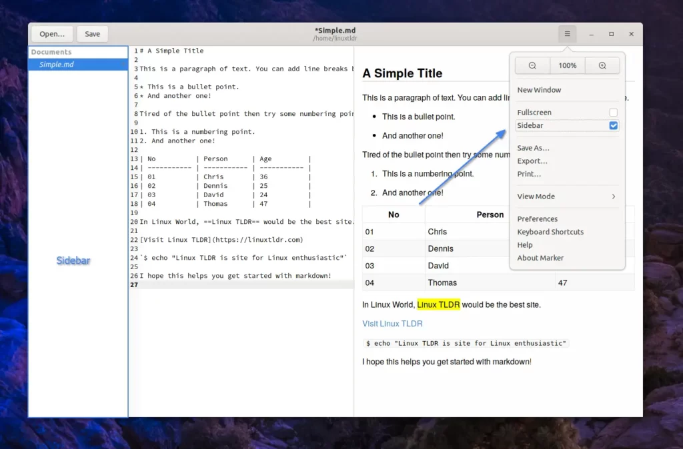Choose New Window from the menu

pos(567,90)
